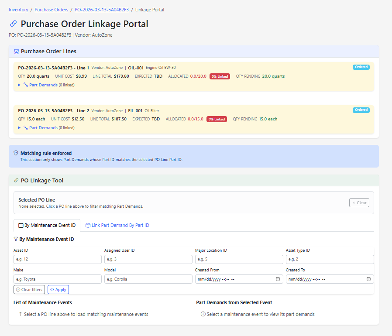Go to the Inventory breadcrumb
392x336 pixels.
click(x=18, y=10)
